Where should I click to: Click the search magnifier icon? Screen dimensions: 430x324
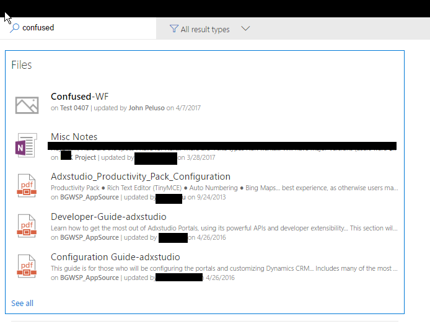coord(14,28)
